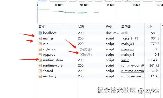Click the timeline overview left selection handle
Viewport: 163px width, 98px height.
(x=38, y=5)
